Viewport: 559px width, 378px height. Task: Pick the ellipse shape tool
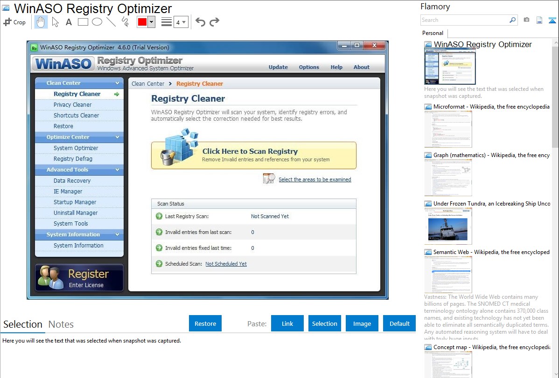97,22
